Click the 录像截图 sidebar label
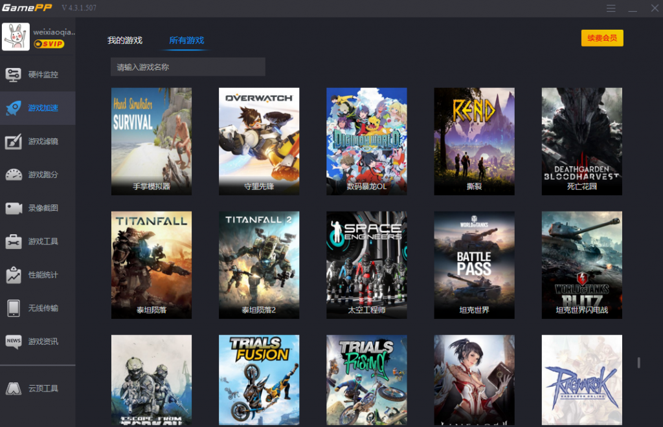Screen dimensions: 663x427 (43, 208)
